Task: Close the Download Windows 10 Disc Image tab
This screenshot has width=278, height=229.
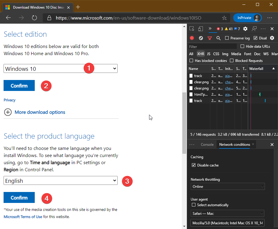Action: coord(69,7)
